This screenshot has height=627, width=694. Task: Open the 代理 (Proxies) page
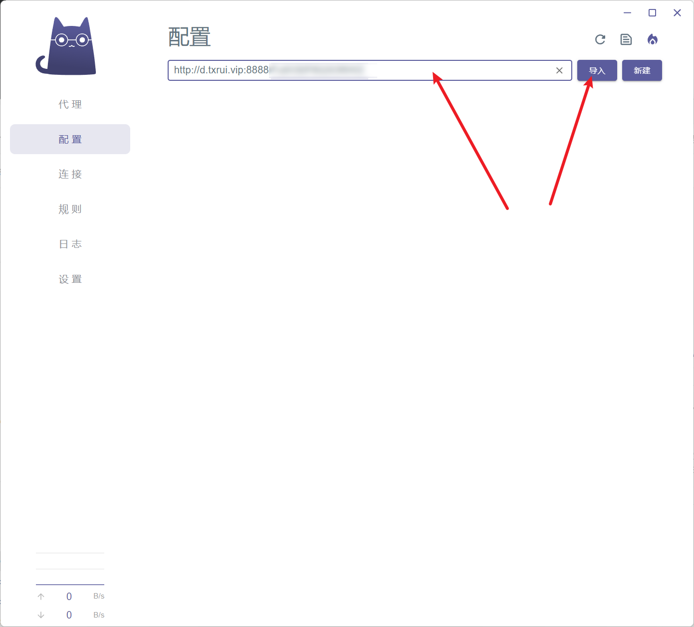click(x=70, y=104)
